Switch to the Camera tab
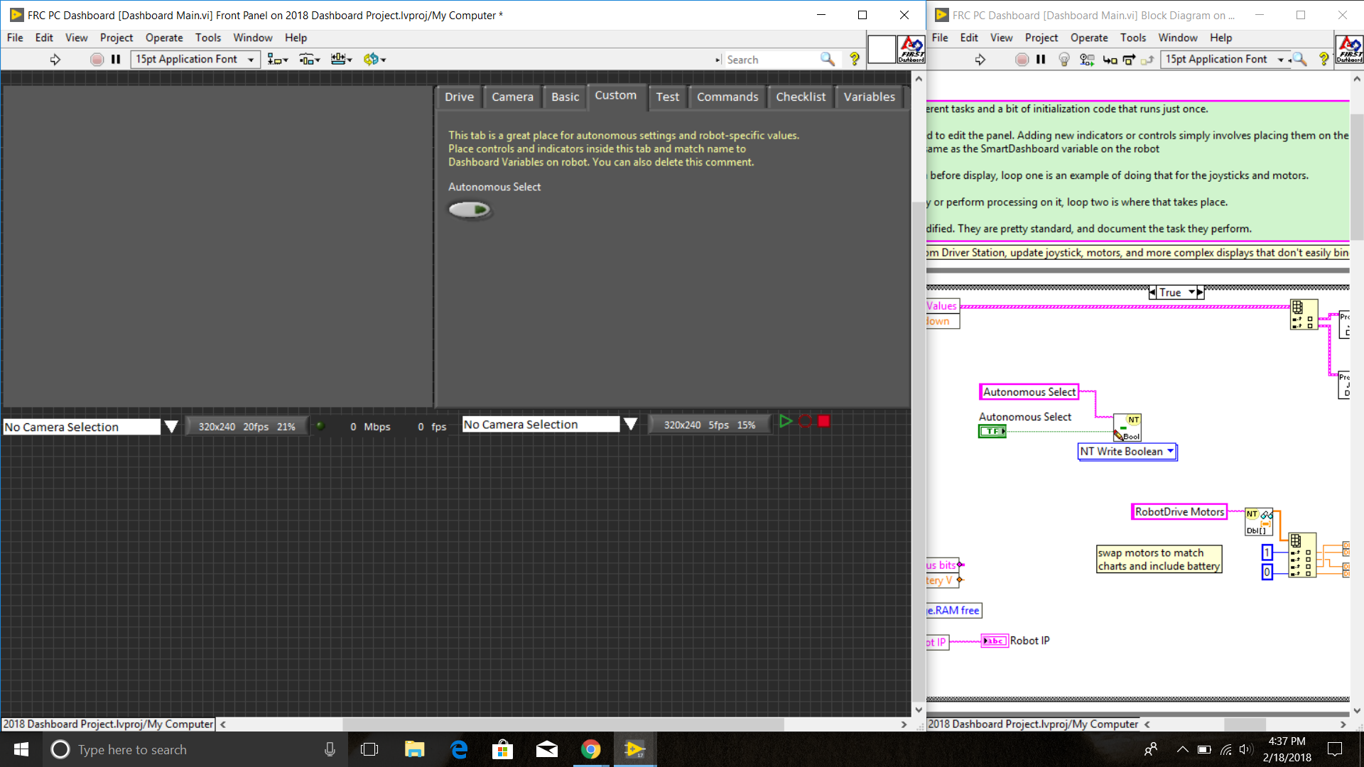The image size is (1364, 767). (512, 97)
